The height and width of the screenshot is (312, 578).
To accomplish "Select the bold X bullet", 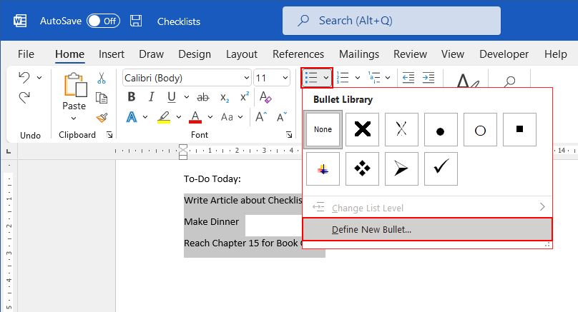I will tap(362, 129).
